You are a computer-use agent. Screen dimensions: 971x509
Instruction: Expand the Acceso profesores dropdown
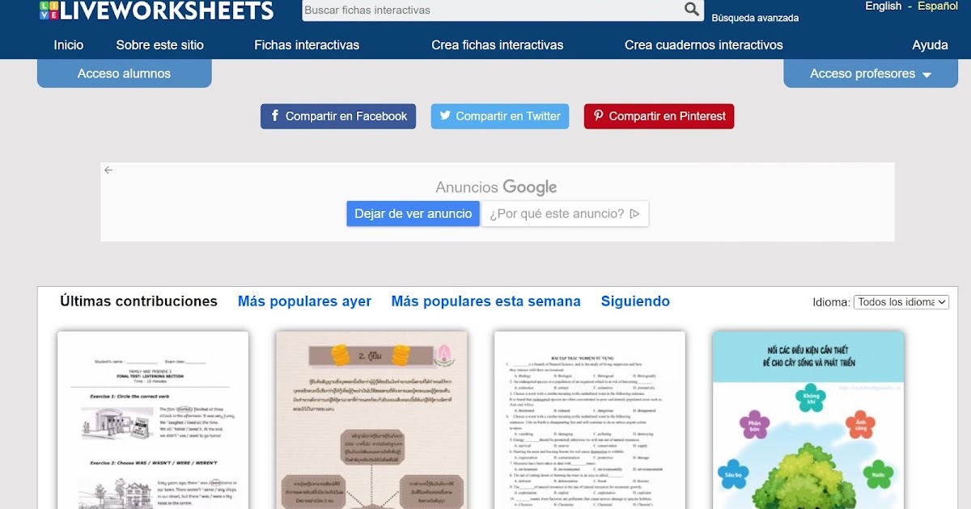871,74
